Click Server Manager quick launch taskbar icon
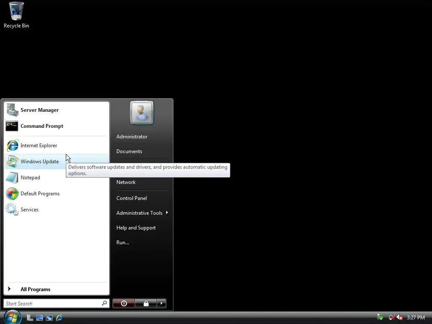The height and width of the screenshot is (324, 432). point(30,318)
